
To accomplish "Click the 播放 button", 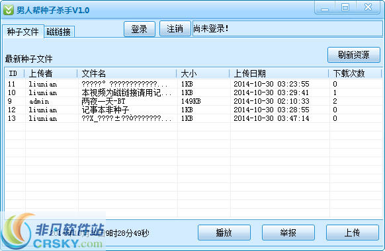I will pos(224,233).
